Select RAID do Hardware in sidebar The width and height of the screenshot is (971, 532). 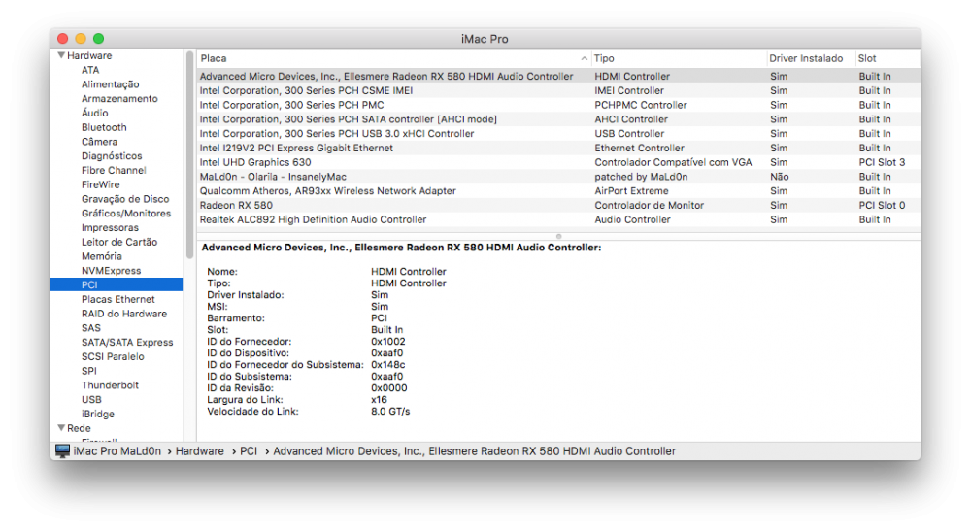pyautogui.click(x=124, y=314)
